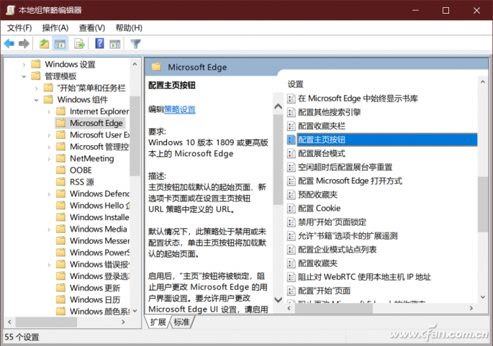Switch to the 标准 tab

click(182, 322)
